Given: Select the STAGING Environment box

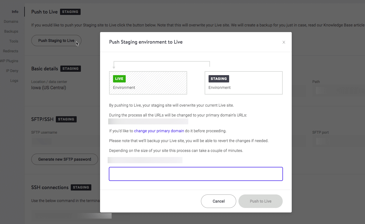Looking at the screenshot, I should (x=243, y=83).
